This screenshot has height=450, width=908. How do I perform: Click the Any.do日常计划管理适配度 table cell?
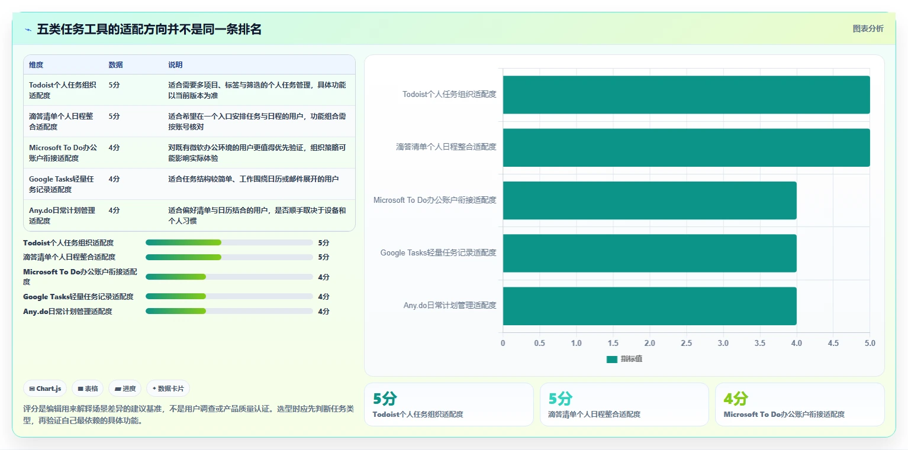[63, 215]
